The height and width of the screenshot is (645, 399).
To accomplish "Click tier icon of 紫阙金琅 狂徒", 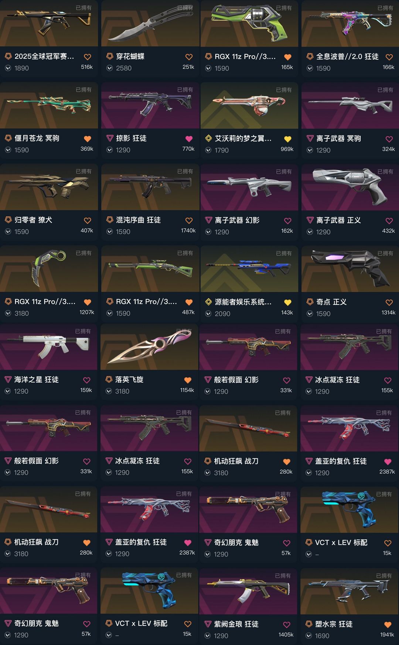I will pyautogui.click(x=208, y=624).
